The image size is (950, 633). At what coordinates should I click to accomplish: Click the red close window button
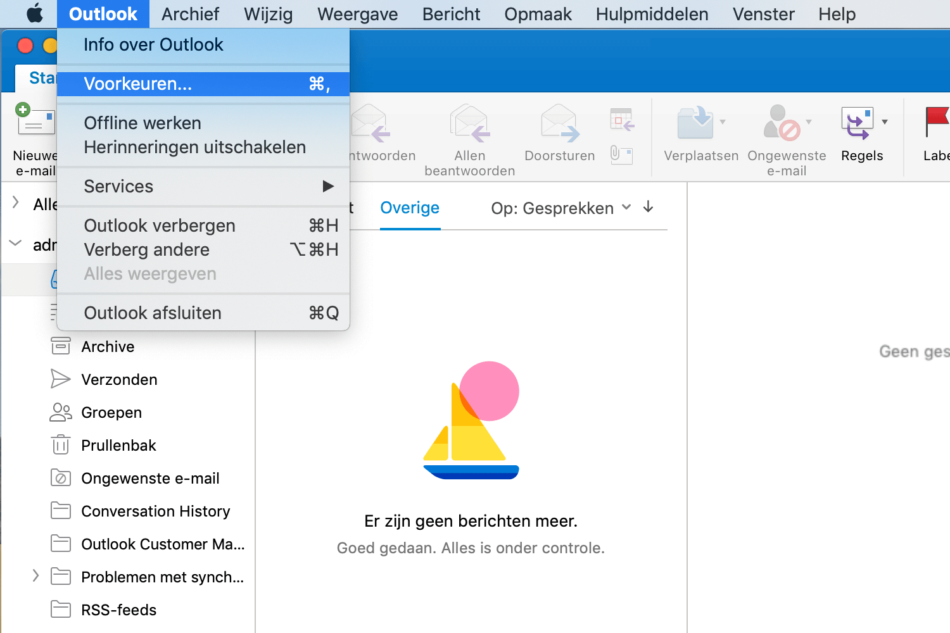coord(25,46)
